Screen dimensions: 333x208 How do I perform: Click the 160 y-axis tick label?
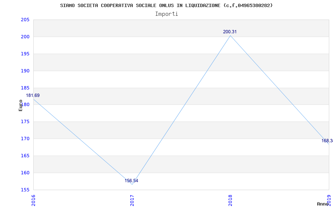(x=25, y=173)
